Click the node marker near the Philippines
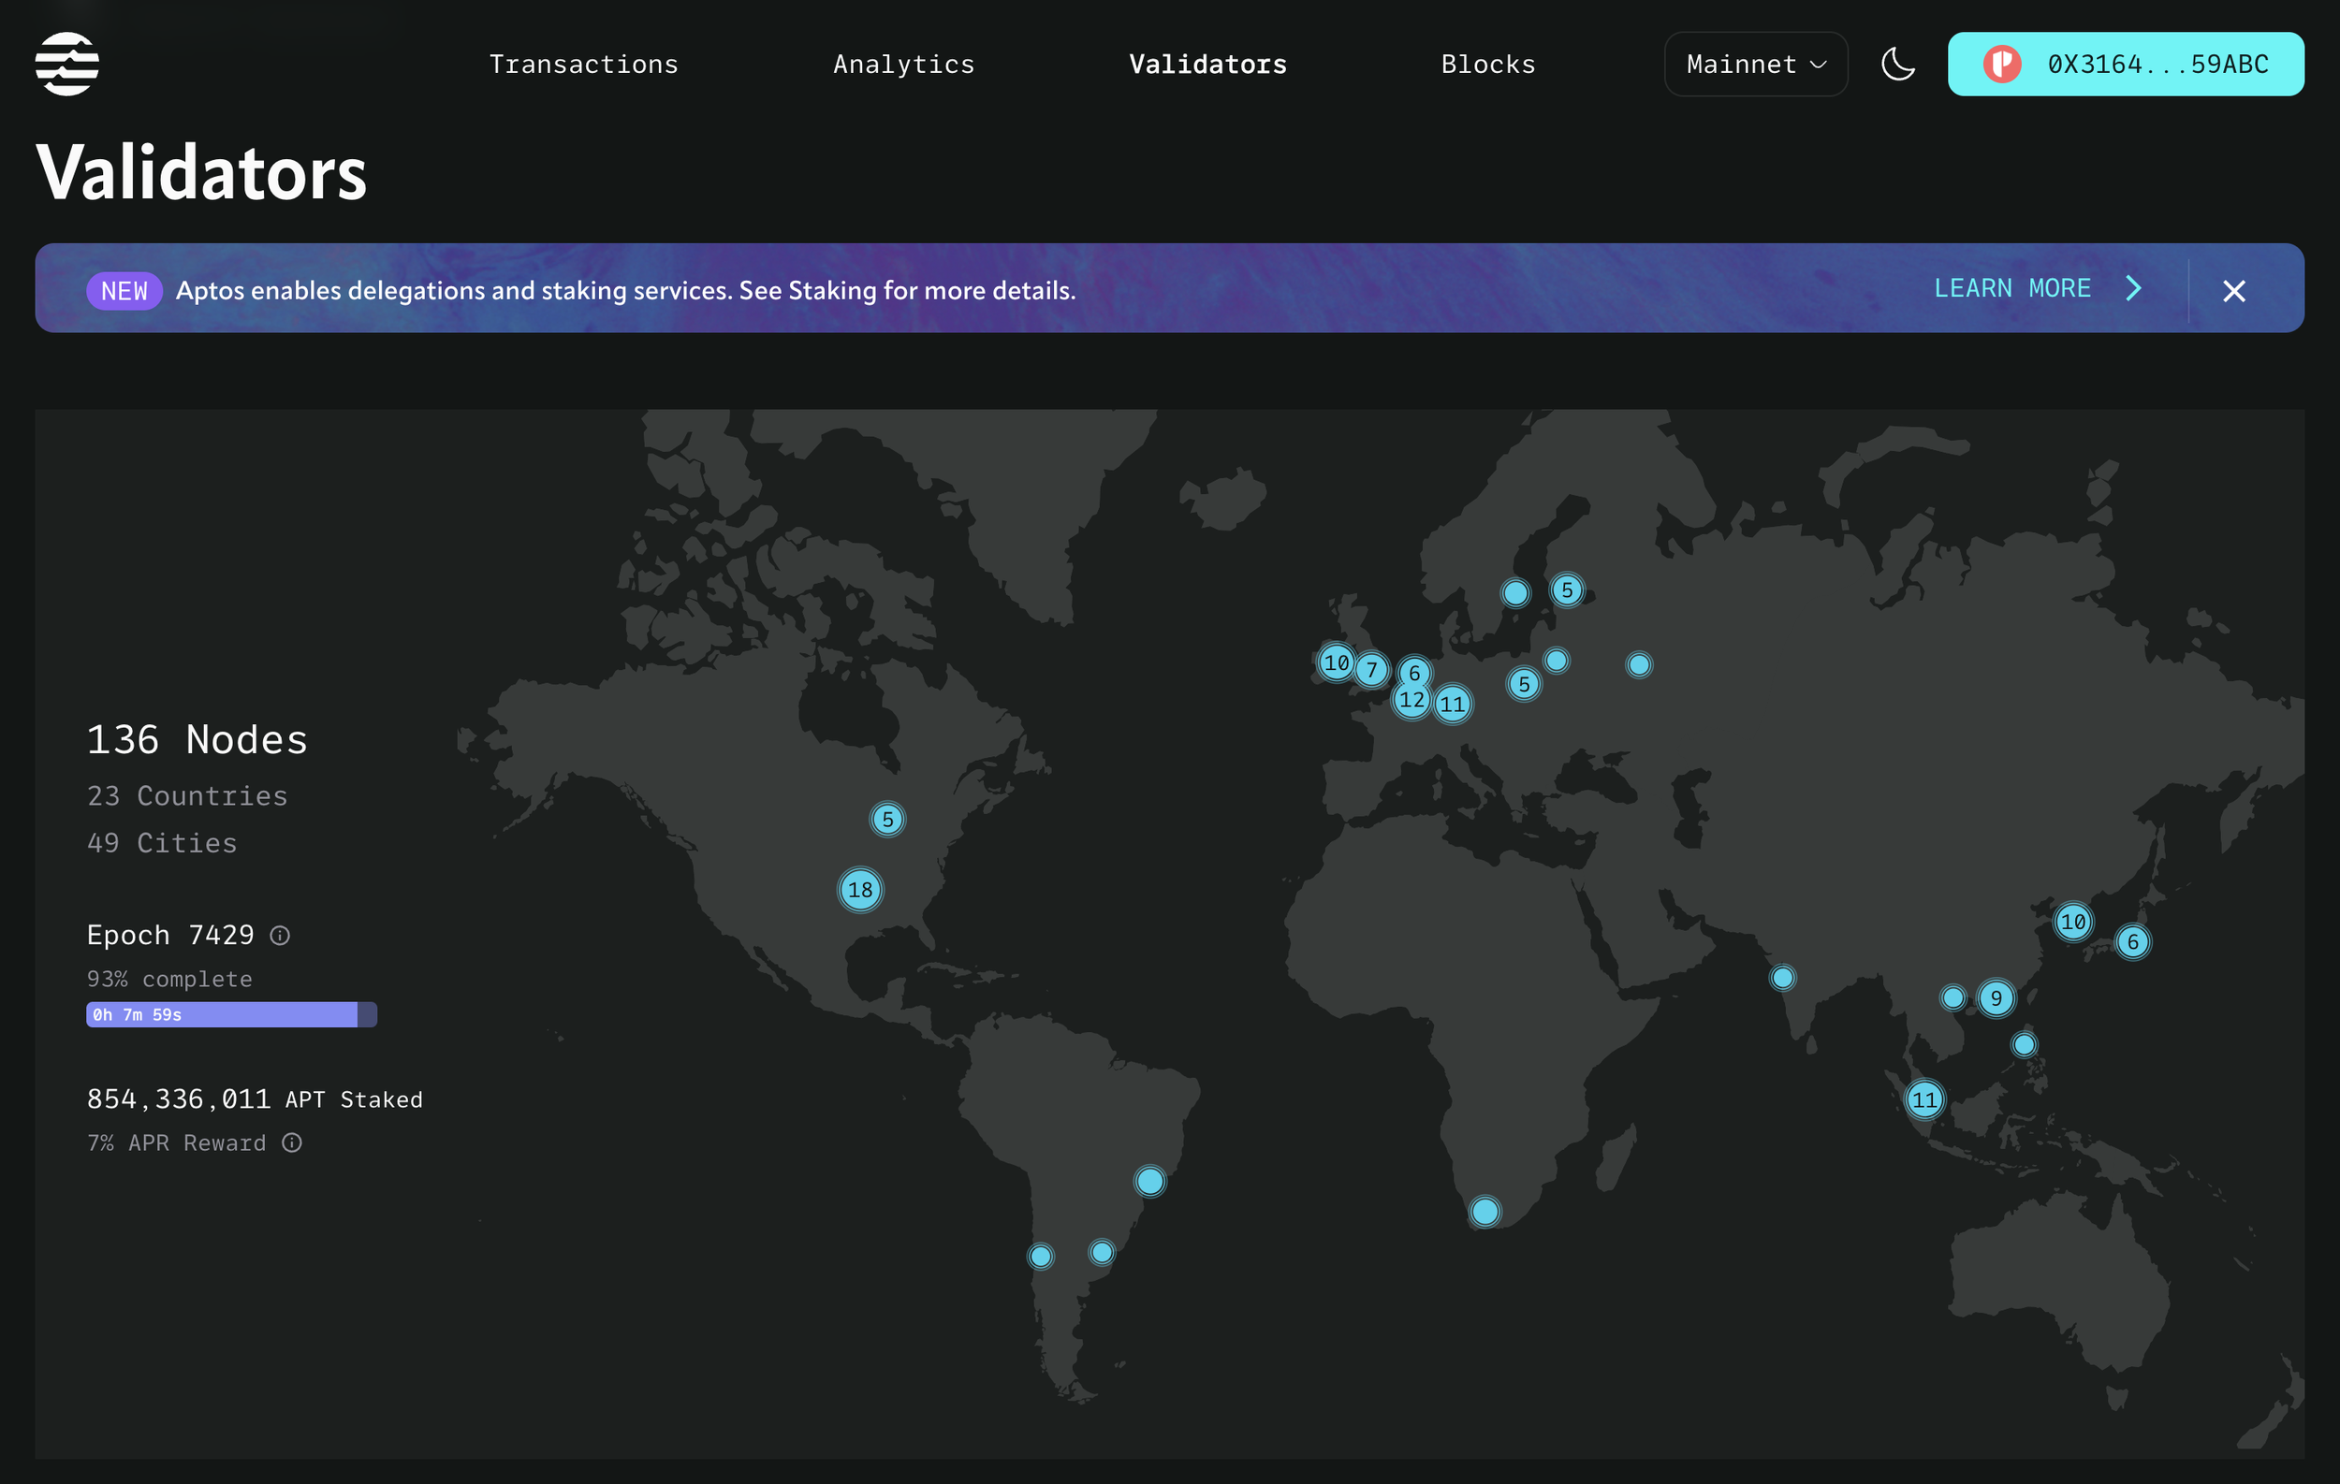The width and height of the screenshot is (2340, 1484). (2024, 1044)
